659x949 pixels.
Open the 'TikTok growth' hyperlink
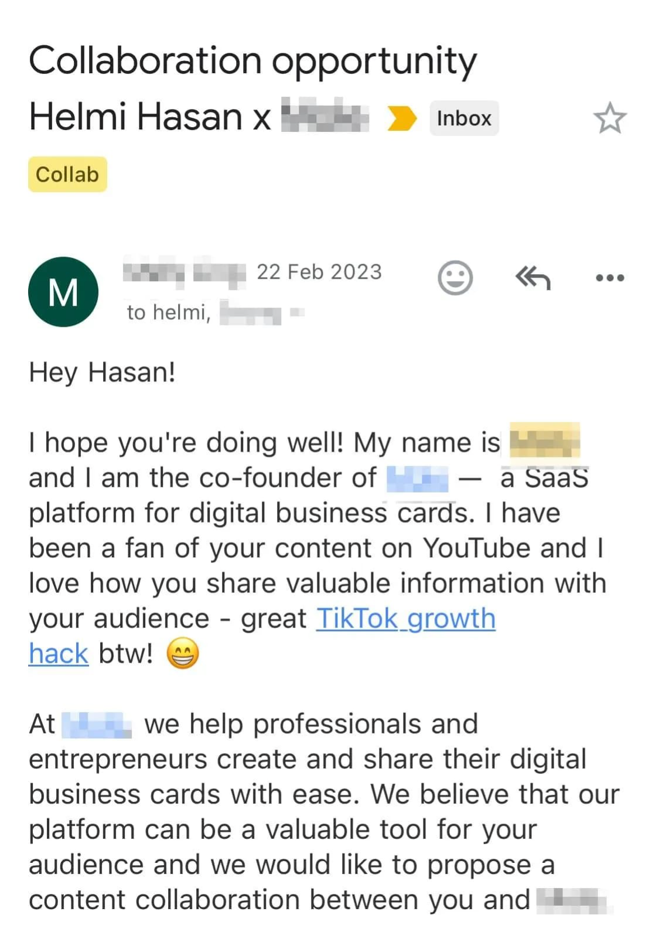405,619
